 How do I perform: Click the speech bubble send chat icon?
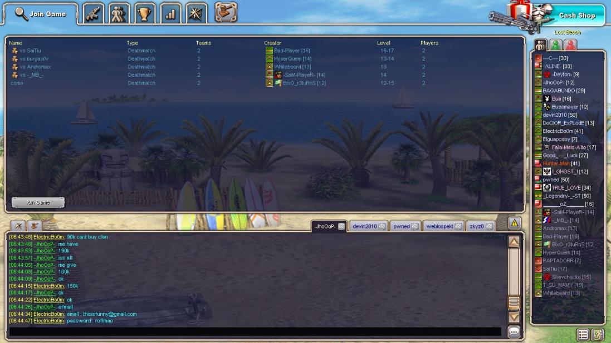(x=514, y=331)
